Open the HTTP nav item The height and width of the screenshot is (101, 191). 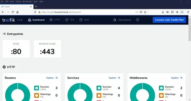(x=55, y=20)
